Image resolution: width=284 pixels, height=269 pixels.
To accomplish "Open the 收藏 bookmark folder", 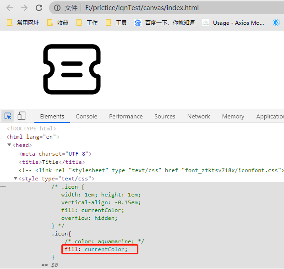I will pos(58,22).
